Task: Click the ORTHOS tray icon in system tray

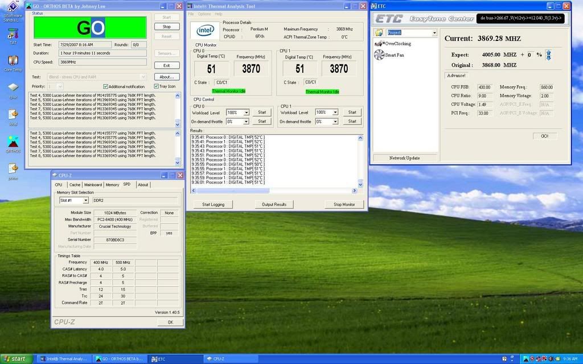Action: [525, 359]
